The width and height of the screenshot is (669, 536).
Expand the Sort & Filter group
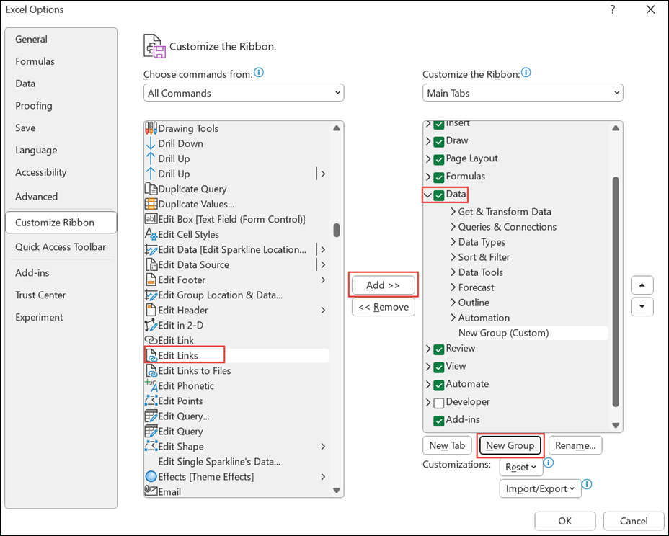pyautogui.click(x=453, y=257)
